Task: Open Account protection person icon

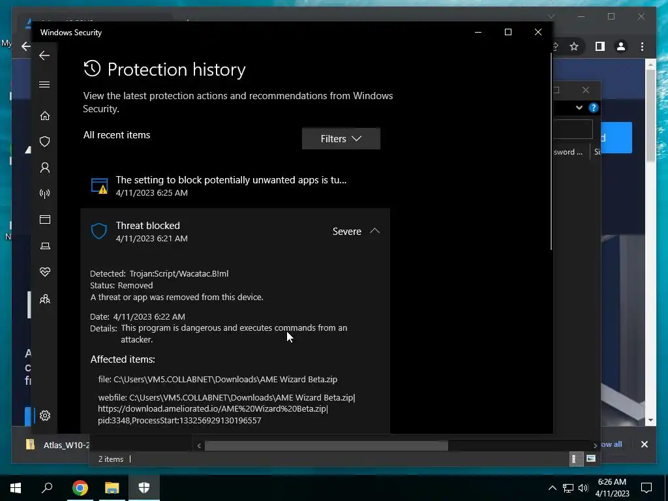Action: click(x=45, y=168)
